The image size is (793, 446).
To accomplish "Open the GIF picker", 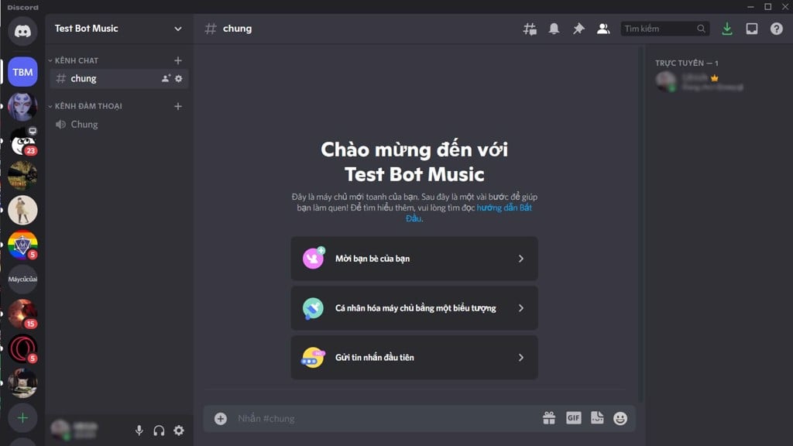I will [573, 418].
